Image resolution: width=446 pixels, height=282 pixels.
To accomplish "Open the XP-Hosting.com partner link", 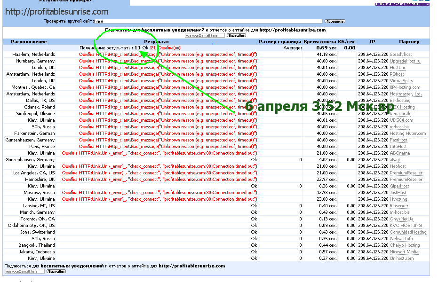I will tap(405, 87).
